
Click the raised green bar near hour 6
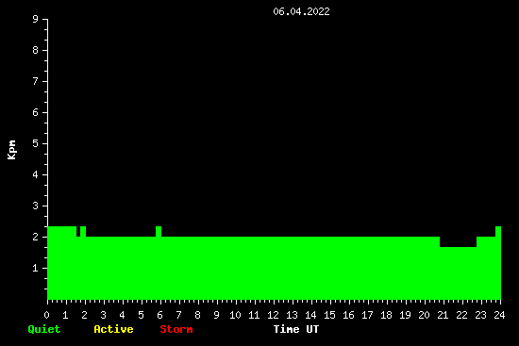(x=159, y=232)
